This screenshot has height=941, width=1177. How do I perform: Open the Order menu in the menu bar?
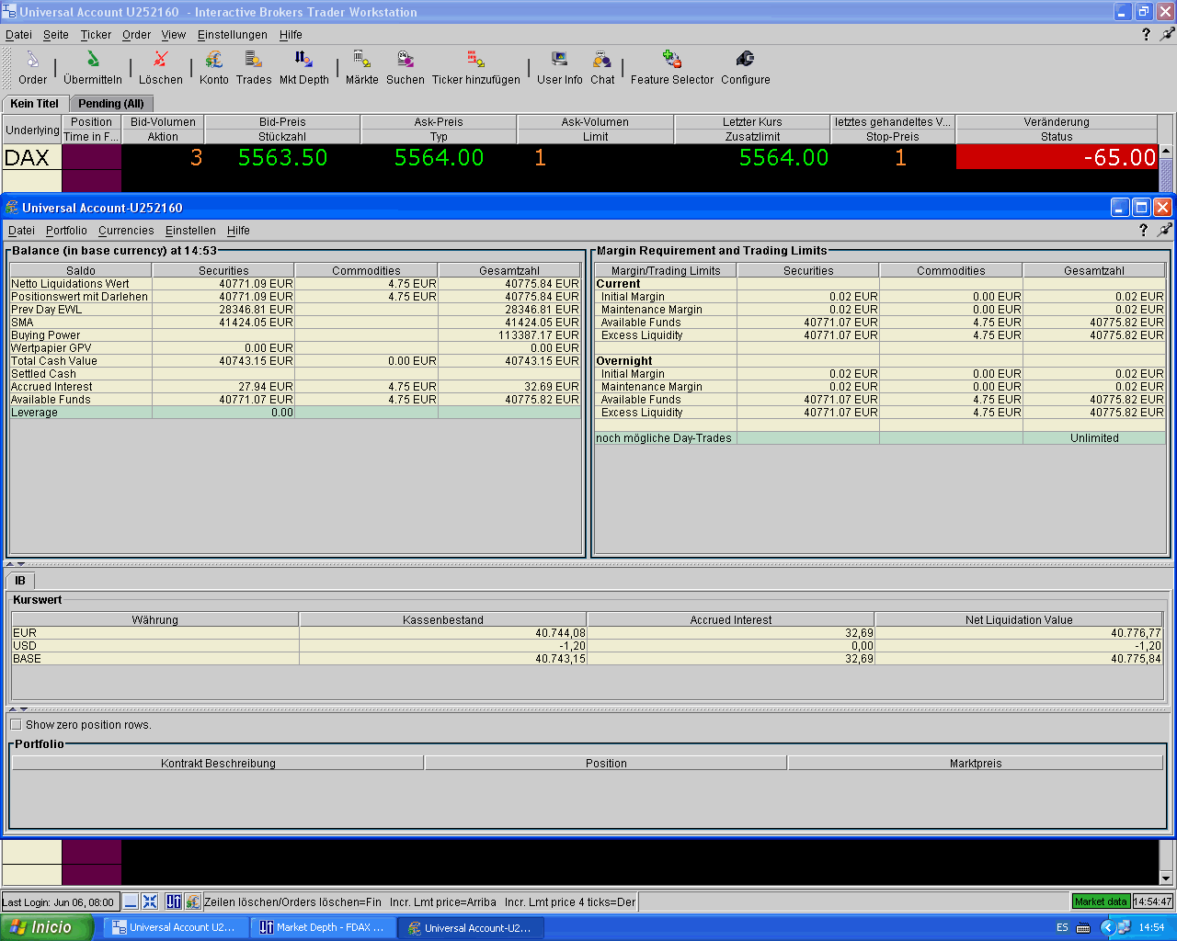[136, 35]
